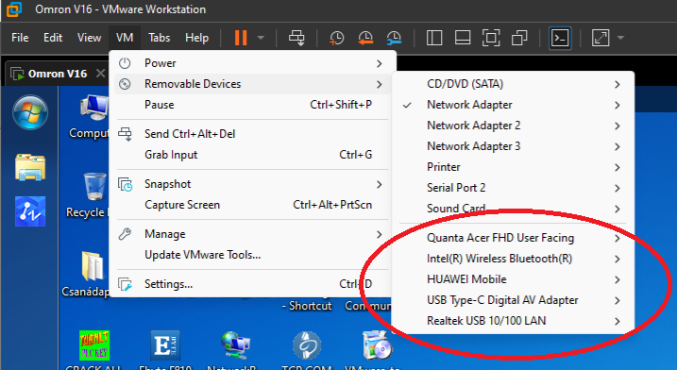Open the stretch mode dropdown arrow

(620, 38)
